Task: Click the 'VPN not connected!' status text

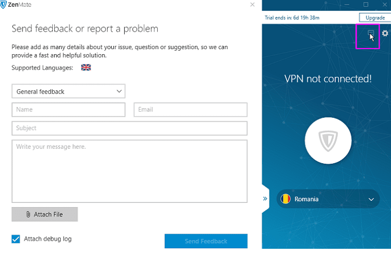Action: coord(328,79)
